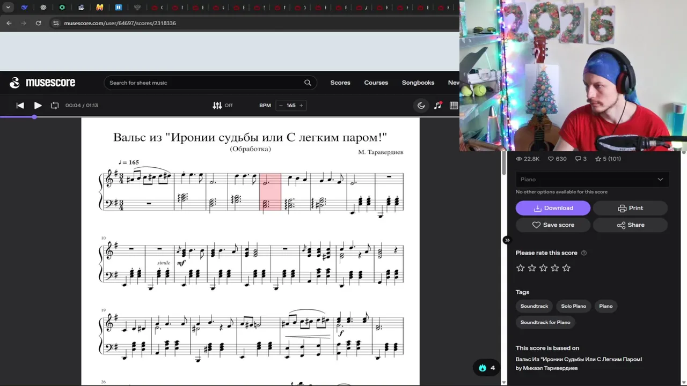
Task: Click the highlighted red measure in score
Action: click(270, 191)
